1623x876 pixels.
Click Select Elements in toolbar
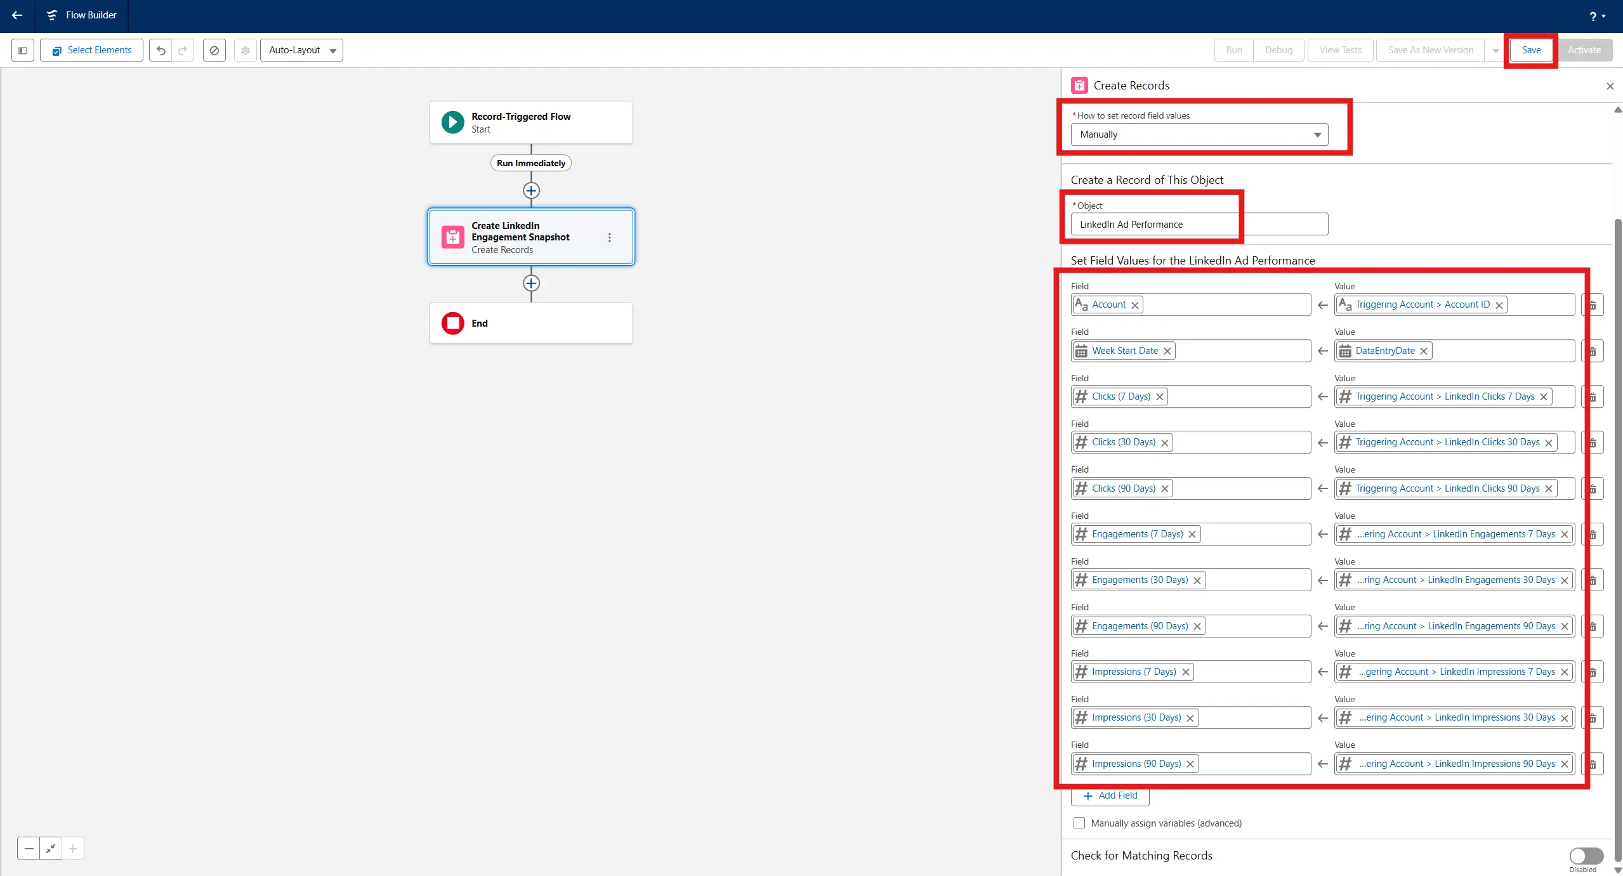[x=92, y=50]
